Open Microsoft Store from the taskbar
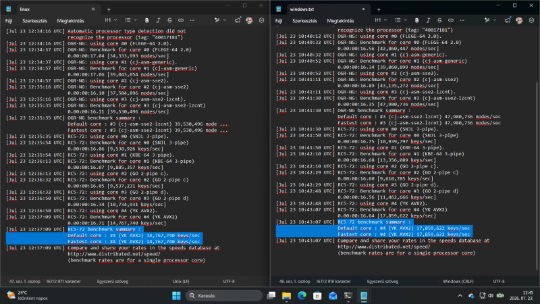The image size is (540, 304). (317, 296)
